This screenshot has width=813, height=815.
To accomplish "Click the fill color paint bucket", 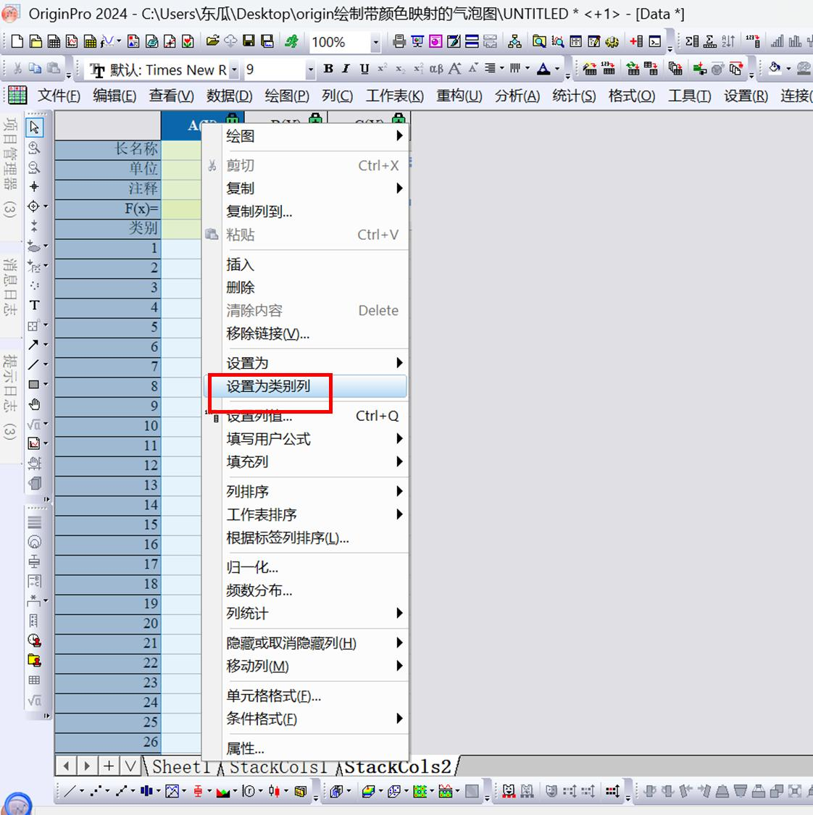I will 775,69.
